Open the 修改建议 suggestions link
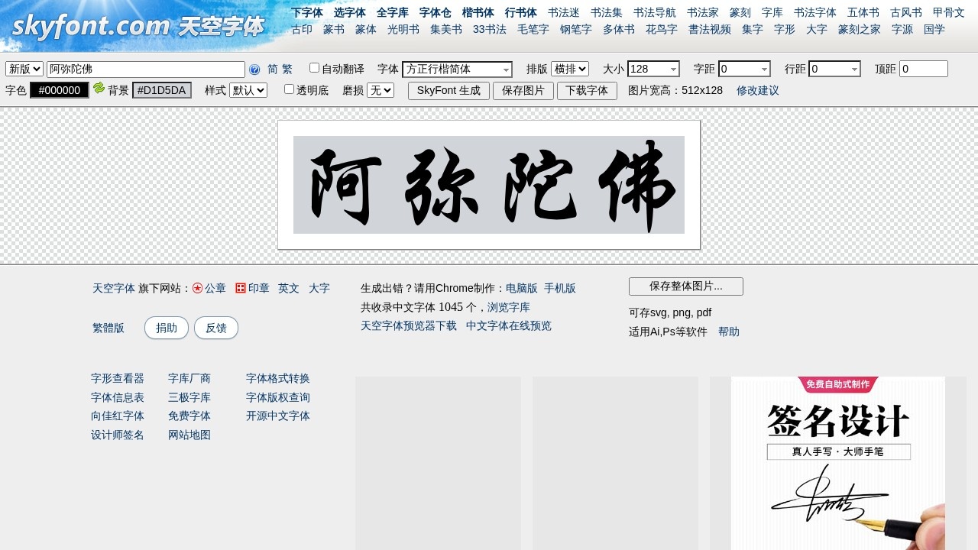Image resolution: width=978 pixels, height=550 pixels. pyautogui.click(x=757, y=90)
